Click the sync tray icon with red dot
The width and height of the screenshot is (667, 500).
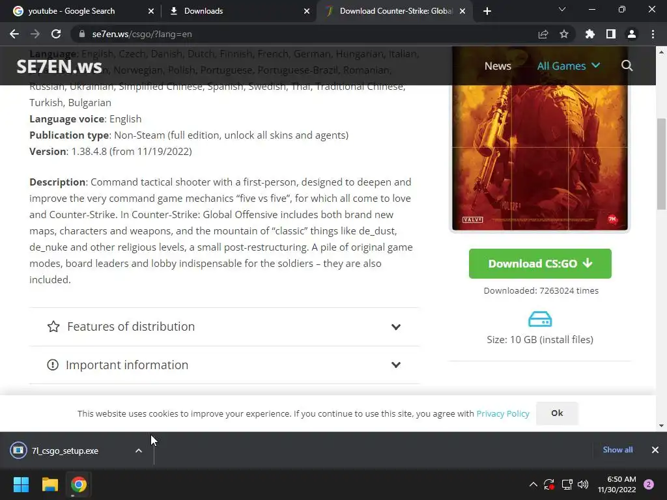548,484
